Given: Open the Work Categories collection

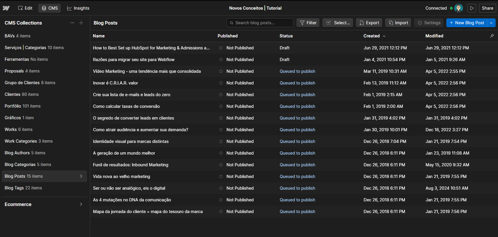Looking at the screenshot, I should coord(44,141).
